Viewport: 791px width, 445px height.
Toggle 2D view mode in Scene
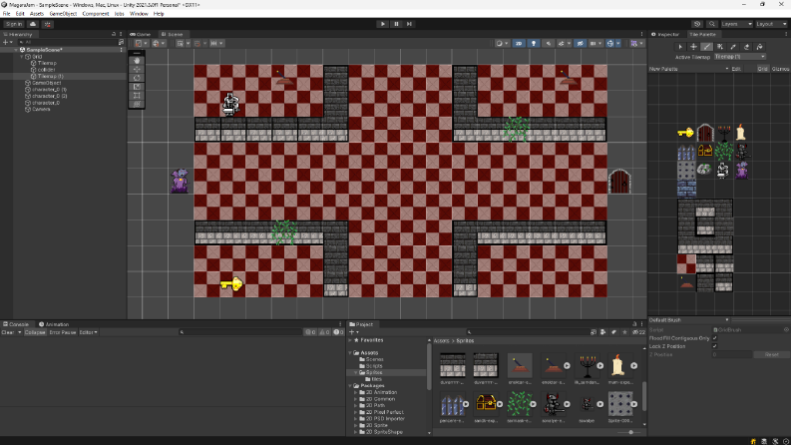(519, 43)
